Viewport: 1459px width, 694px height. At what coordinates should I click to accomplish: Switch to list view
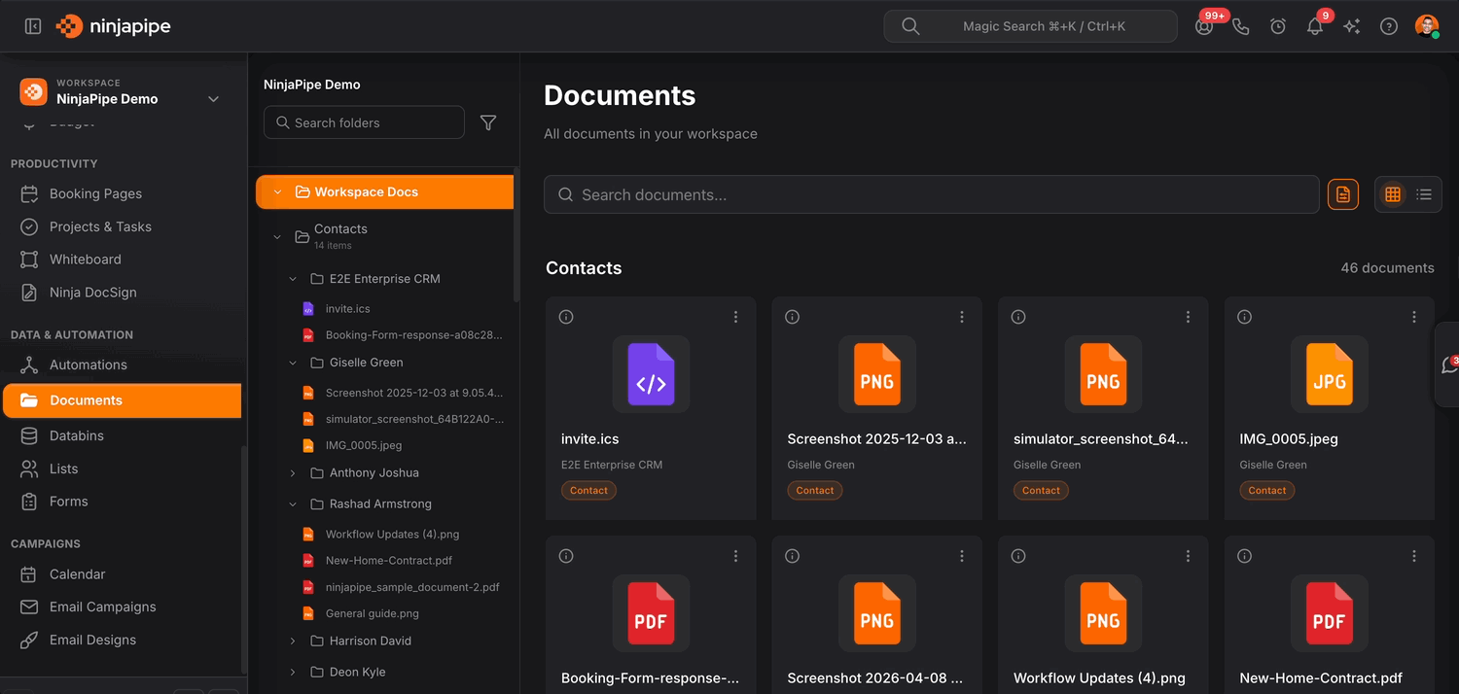(x=1424, y=194)
